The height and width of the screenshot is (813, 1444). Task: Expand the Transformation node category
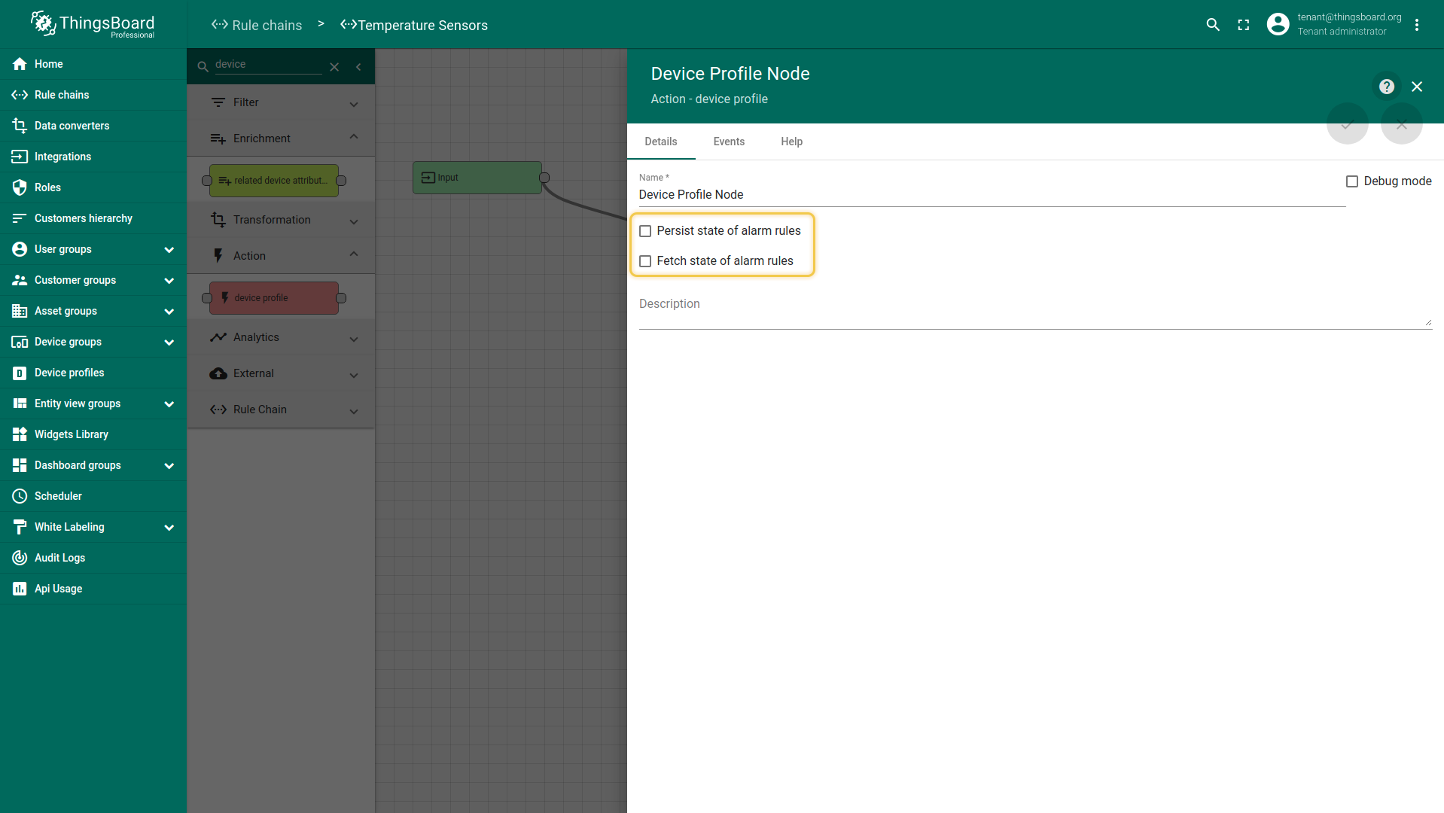[x=281, y=220]
